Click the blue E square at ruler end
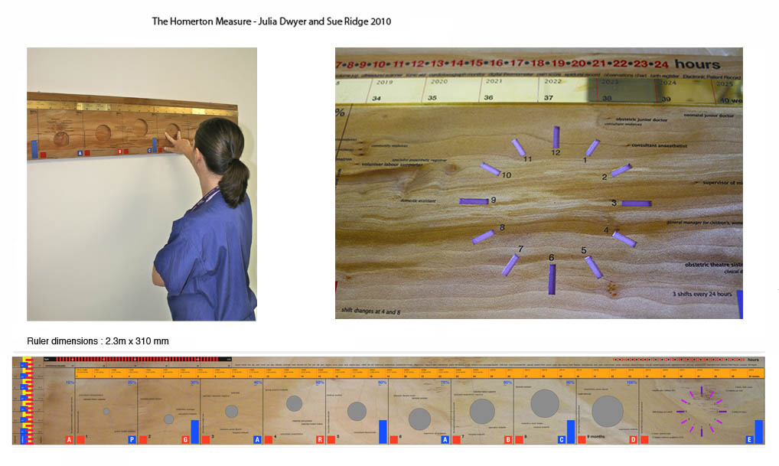 click(749, 440)
